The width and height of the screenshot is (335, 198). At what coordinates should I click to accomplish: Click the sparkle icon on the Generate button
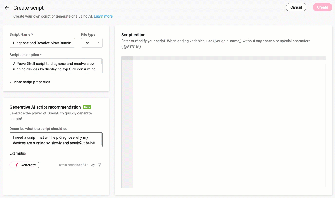pyautogui.click(x=17, y=165)
